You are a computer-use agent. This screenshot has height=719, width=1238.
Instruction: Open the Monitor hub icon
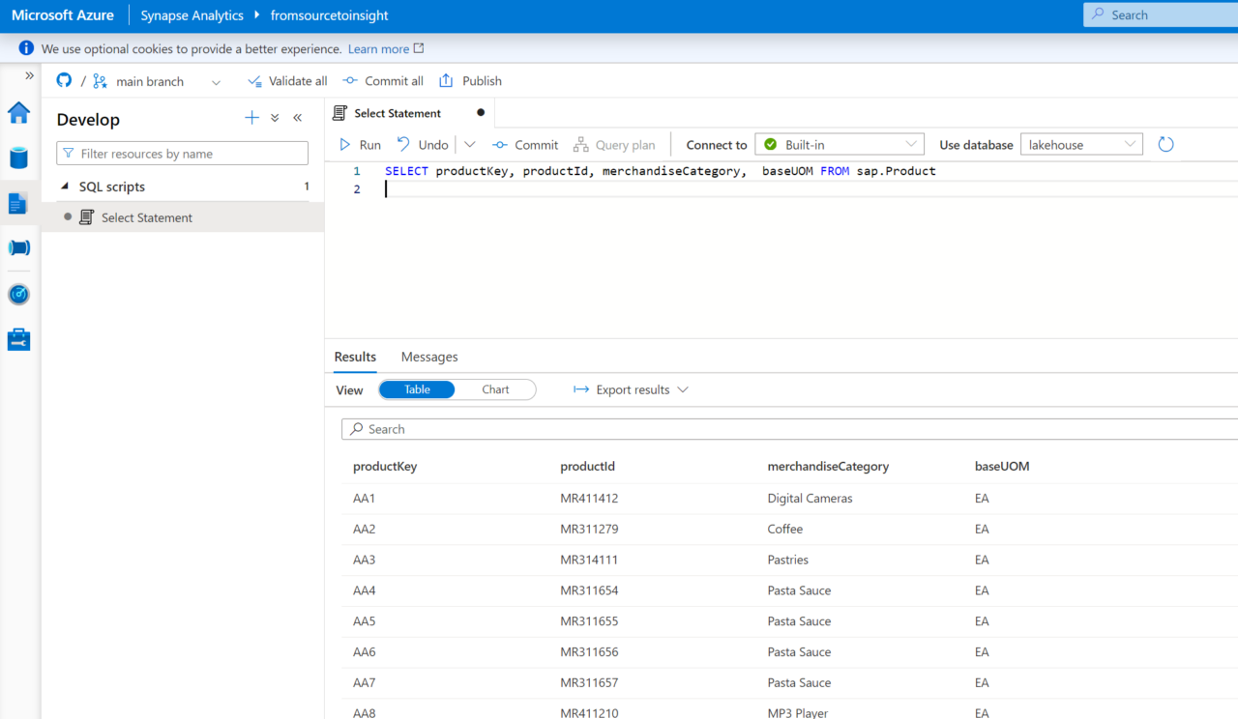[18, 294]
